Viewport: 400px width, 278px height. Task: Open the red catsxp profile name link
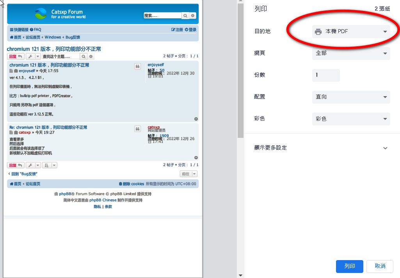click(x=154, y=127)
